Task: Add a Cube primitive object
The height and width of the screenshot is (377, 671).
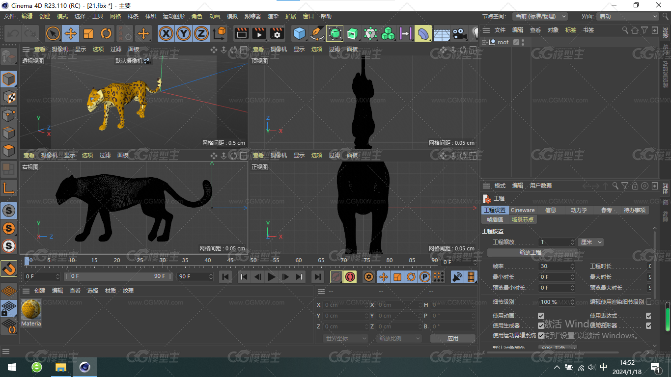Action: (x=299, y=33)
